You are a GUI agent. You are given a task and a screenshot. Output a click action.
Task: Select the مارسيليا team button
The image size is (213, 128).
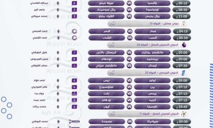[152, 107]
